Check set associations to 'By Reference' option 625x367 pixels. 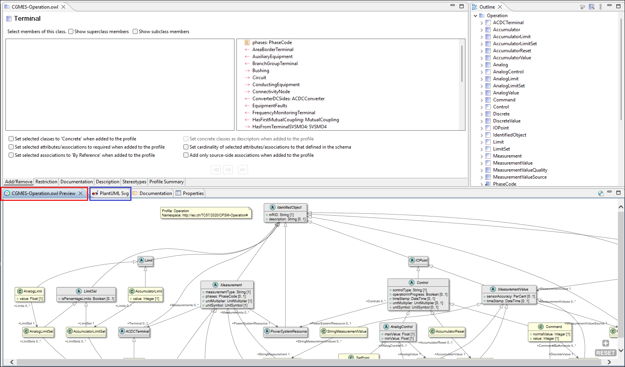pos(11,155)
